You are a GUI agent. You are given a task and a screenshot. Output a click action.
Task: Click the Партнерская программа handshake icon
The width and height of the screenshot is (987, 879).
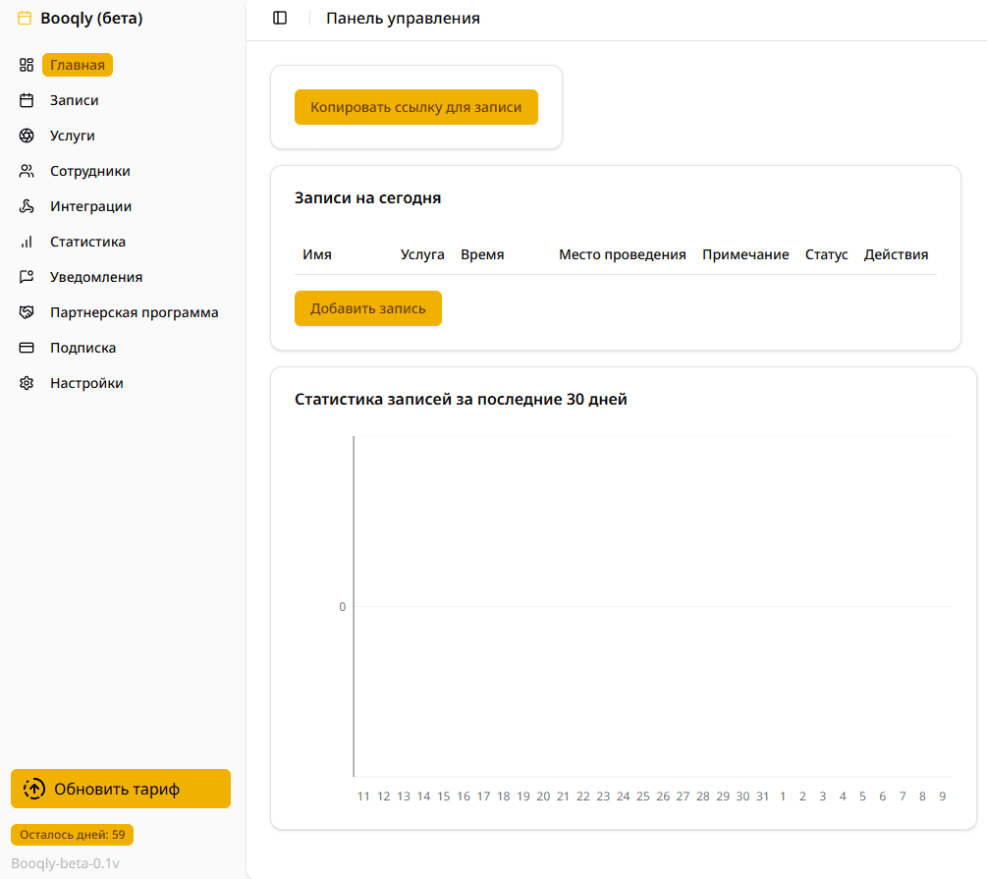[x=27, y=312]
